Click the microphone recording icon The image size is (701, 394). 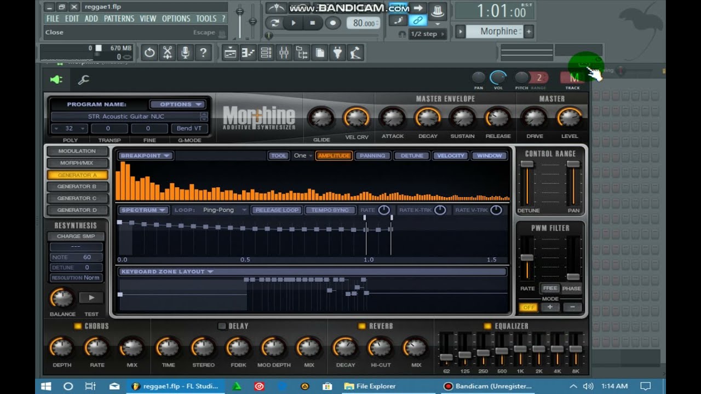coord(186,53)
